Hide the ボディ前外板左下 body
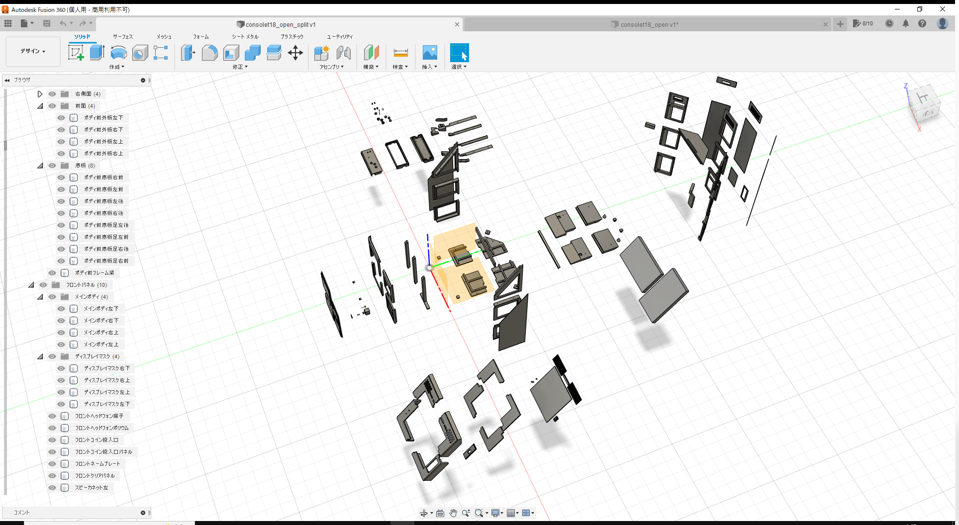Image resolution: width=959 pixels, height=525 pixels. coord(61,118)
